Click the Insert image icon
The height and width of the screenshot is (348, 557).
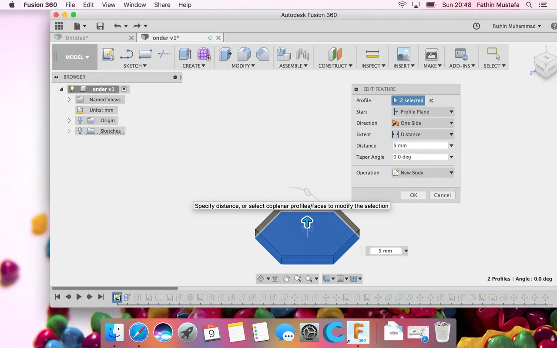coord(404,54)
